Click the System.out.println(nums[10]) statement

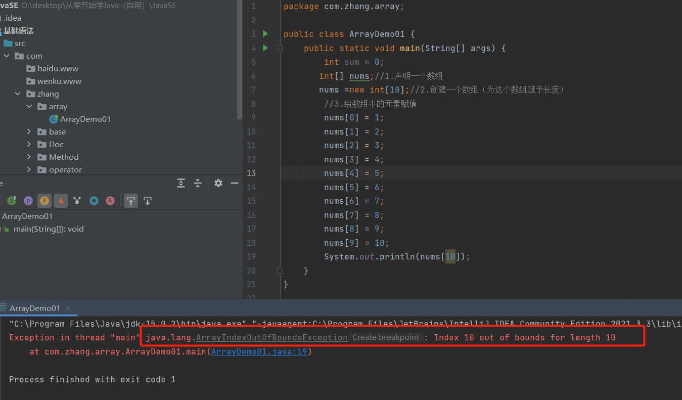(397, 256)
